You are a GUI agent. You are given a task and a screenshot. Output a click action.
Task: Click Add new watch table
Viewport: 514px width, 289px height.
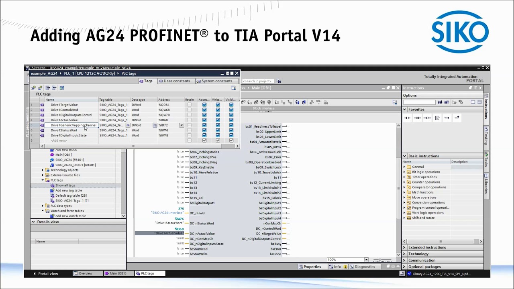click(68, 216)
